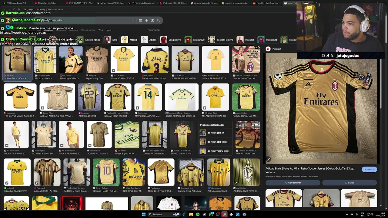Select the Milan 2008 filter chip

tap(195, 40)
